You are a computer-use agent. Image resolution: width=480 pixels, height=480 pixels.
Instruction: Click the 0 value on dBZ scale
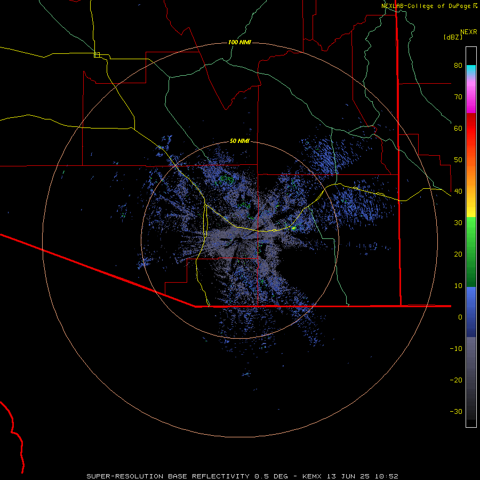[460, 317]
